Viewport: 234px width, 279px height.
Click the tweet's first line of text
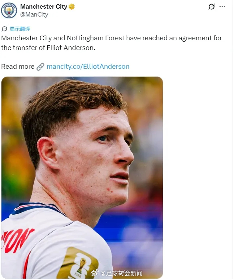pyautogui.click(x=111, y=38)
